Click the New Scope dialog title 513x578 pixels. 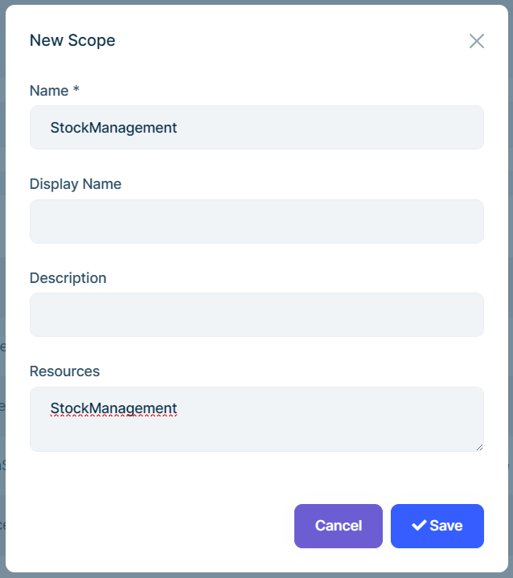72,40
